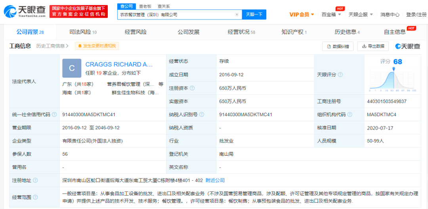
Task: Select organization code MA5DKTMC4
Action: click(382, 115)
